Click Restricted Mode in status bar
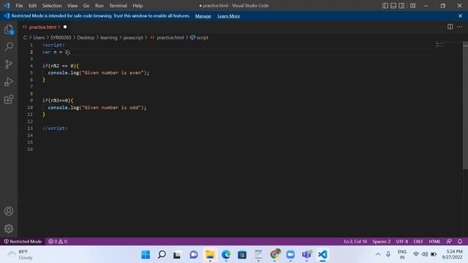468x263 pixels. click(x=23, y=241)
